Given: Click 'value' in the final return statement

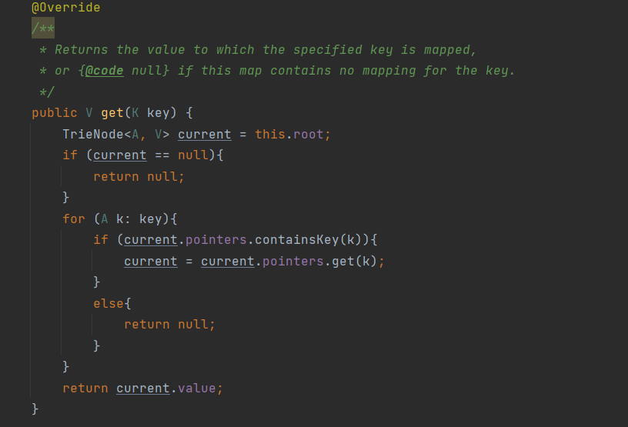Looking at the screenshot, I should (x=196, y=389).
